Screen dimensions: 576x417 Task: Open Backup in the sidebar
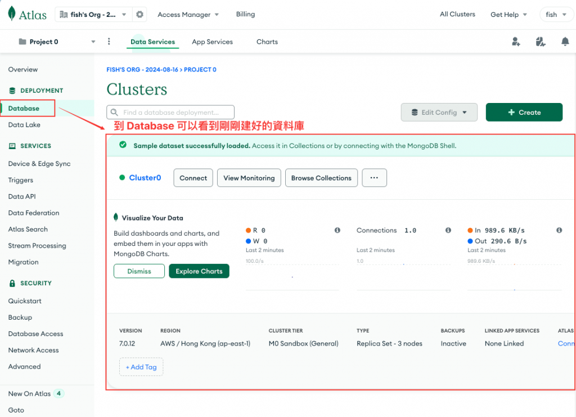tap(20, 317)
